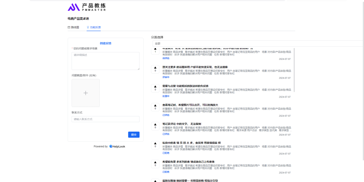This screenshot has height=182, width=364.
Task: Click the 2024-07-07 date on 待评估 feedback
Action: (284, 59)
